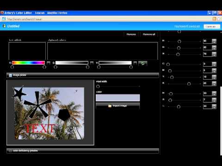Image resolution: width=222 pixels, height=166 pixels.
Task: Click the left handle of the saturation range slider
Action: click(x=55, y=67)
